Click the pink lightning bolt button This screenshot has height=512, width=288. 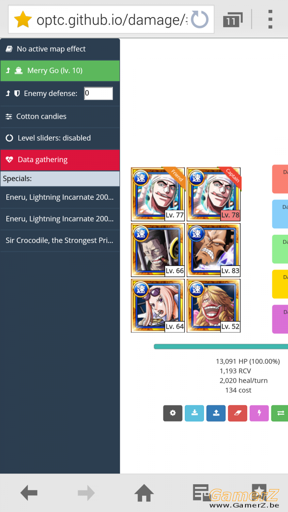[x=259, y=413]
